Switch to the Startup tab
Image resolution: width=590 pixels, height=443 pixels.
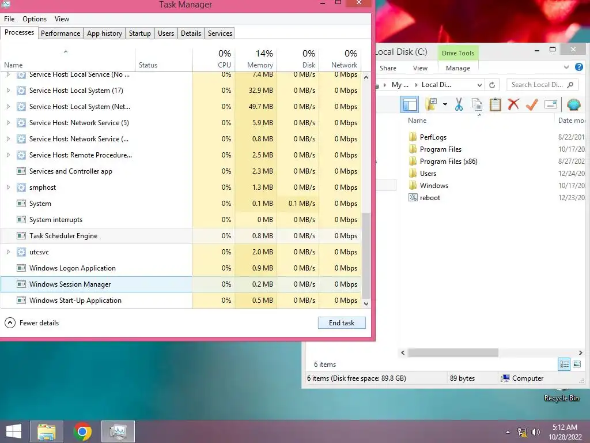(139, 33)
